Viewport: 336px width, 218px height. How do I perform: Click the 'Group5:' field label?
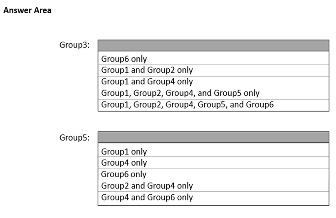74,138
